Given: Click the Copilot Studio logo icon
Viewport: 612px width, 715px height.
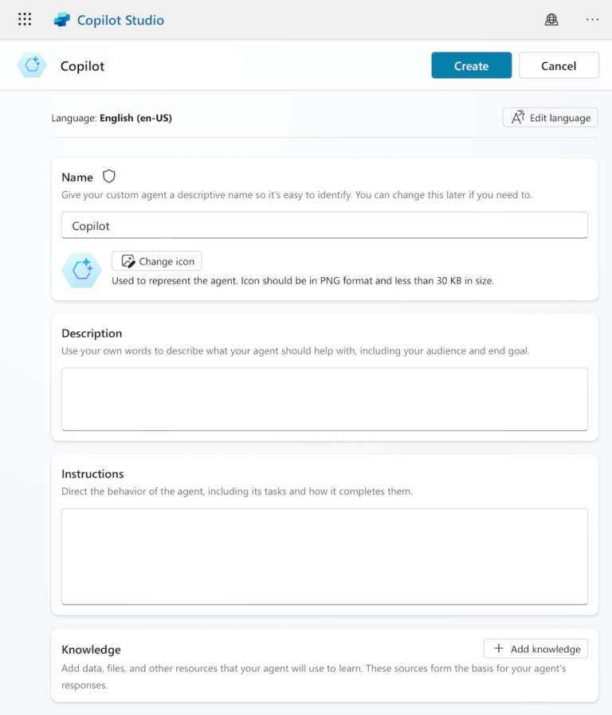Looking at the screenshot, I should click(62, 20).
